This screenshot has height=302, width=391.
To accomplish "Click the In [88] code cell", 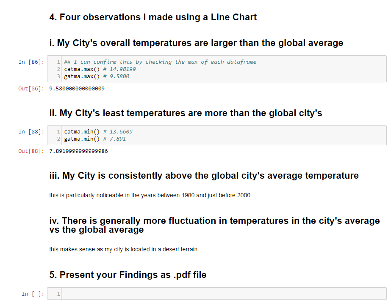I will coord(217,135).
